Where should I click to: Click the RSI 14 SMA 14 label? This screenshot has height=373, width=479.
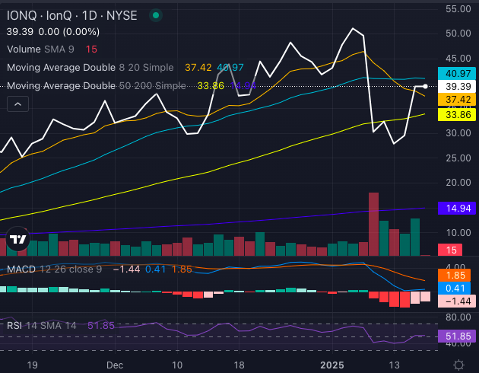42,325
